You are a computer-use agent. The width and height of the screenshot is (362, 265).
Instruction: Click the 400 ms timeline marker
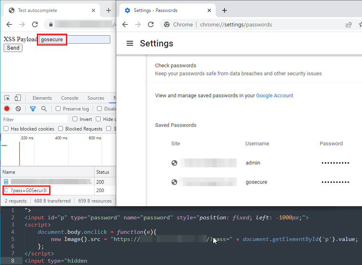pos(61,138)
